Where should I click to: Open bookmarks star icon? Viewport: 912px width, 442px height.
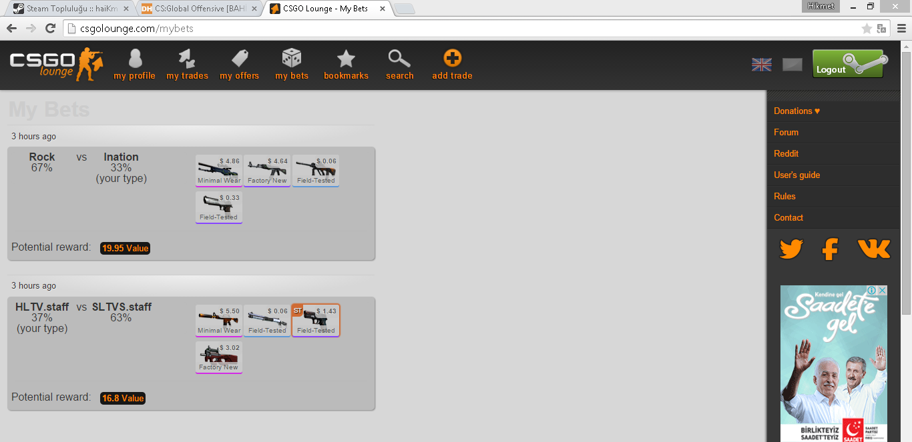[346, 59]
